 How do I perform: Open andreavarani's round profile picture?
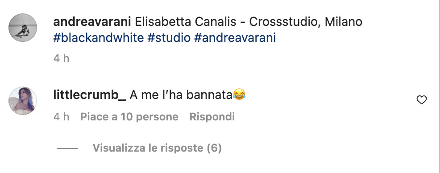point(23,28)
